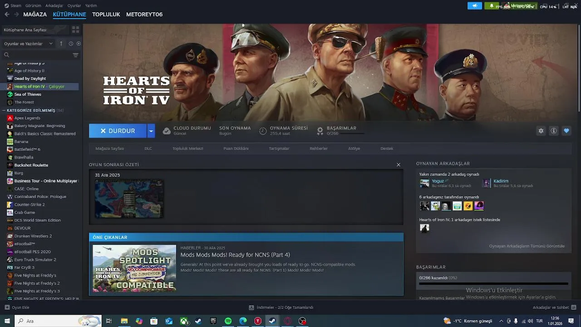The height and width of the screenshot is (327, 581).
Task: Open Yoguz friend avatar
Action: (424, 183)
